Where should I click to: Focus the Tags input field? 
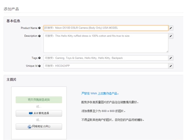106,58
